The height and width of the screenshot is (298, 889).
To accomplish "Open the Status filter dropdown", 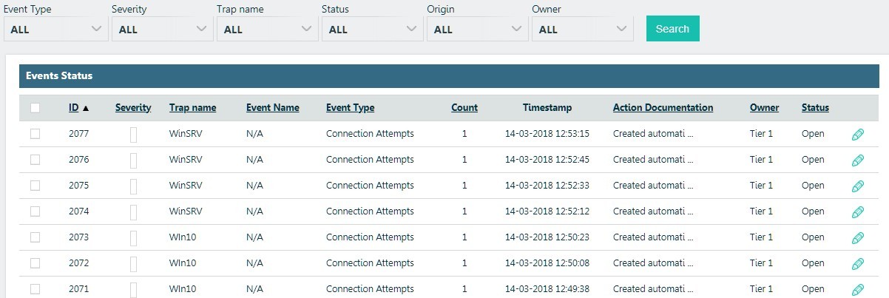I will (372, 30).
